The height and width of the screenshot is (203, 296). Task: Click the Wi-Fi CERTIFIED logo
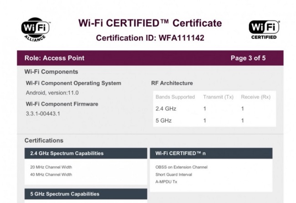264,30
